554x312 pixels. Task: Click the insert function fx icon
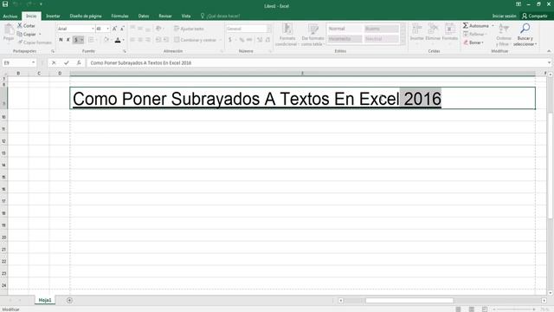tap(79, 62)
